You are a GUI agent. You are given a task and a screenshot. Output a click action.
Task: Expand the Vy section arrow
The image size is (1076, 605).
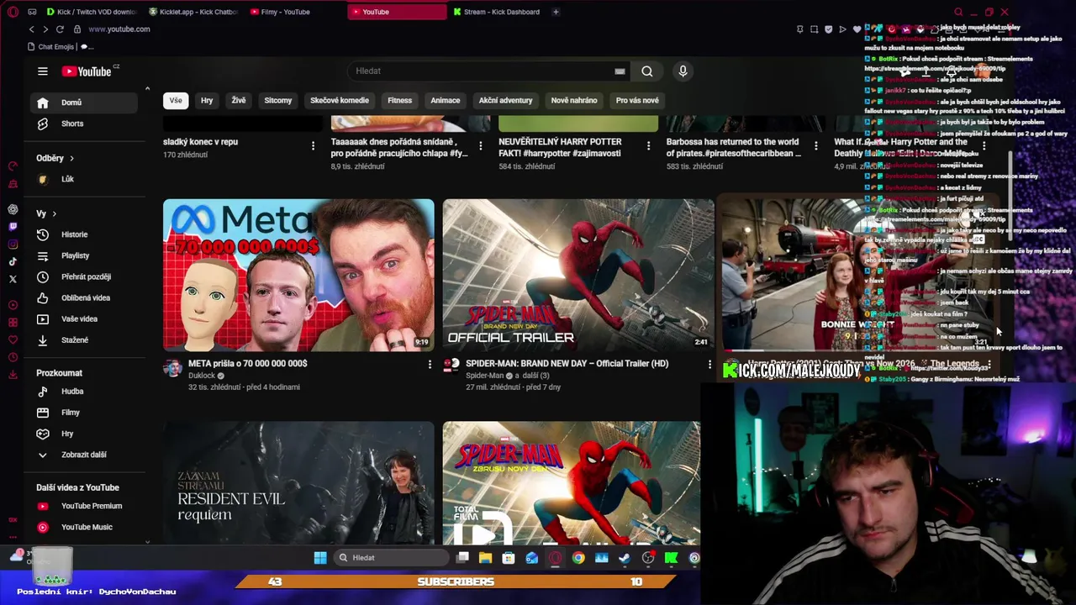tap(54, 213)
